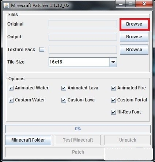
Task: Toggle Custom Portal checkbox
Action: pyautogui.click(x=113, y=100)
